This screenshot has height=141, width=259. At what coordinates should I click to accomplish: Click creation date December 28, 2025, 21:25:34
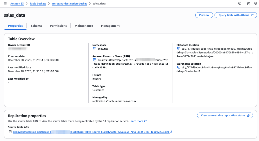click(33, 60)
